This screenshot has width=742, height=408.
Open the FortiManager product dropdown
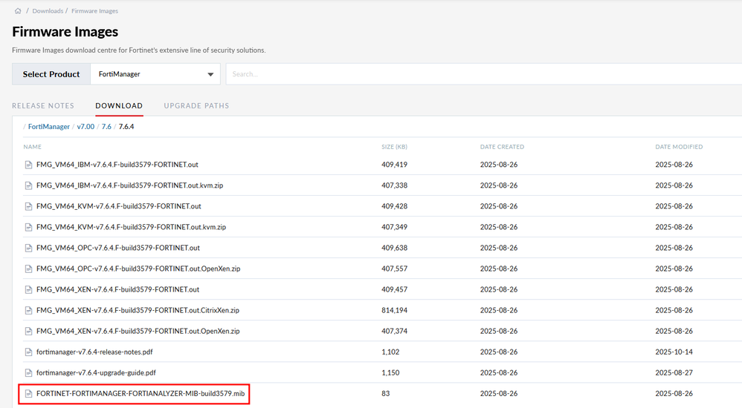click(x=155, y=74)
